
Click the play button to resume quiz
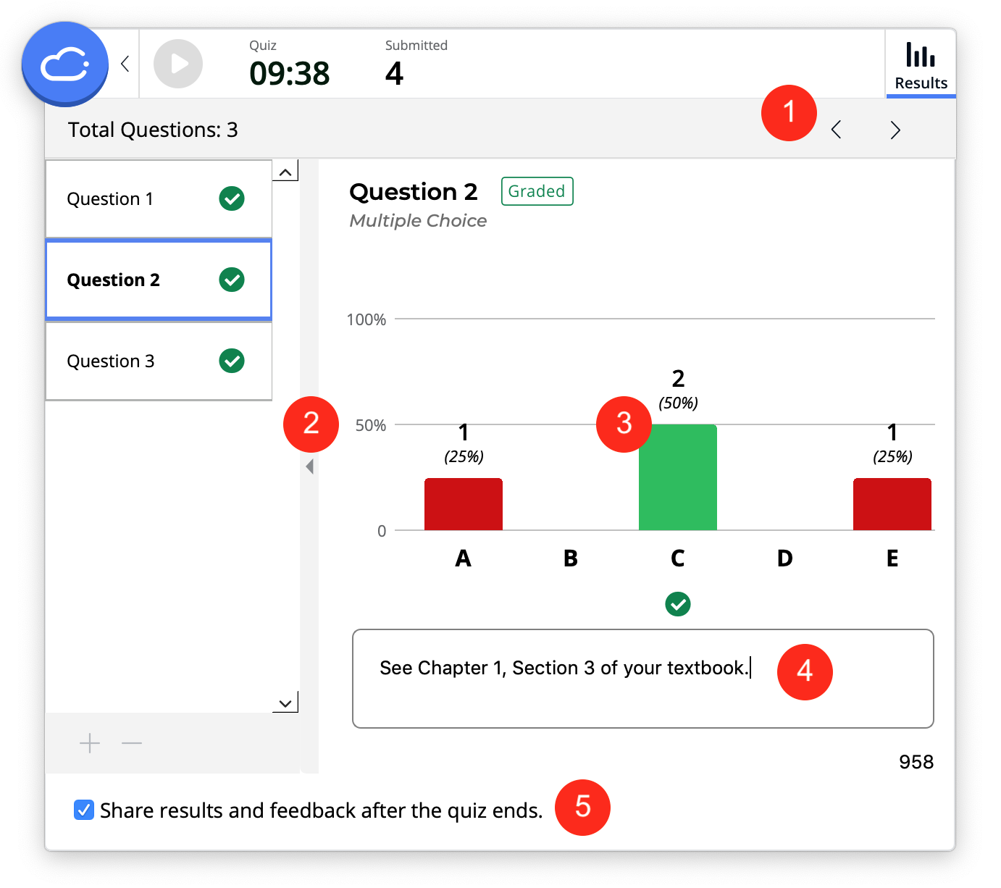pos(177,64)
